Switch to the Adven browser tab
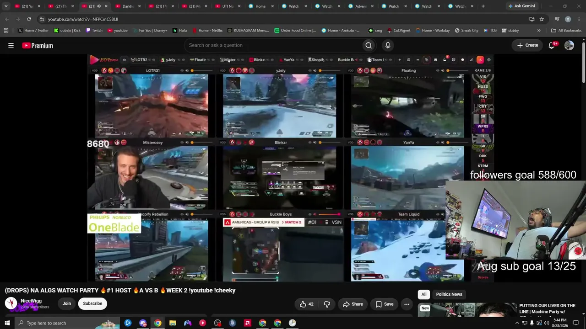Image resolution: width=586 pixels, height=329 pixels. coord(360,6)
